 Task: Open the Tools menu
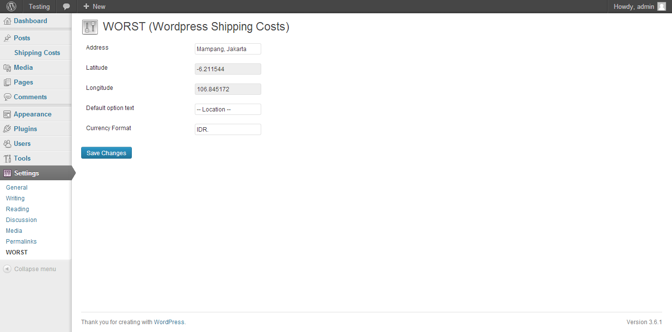(x=22, y=158)
